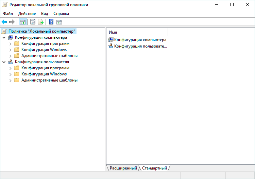
Task: Click the Имя column header
Action: (x=137, y=32)
